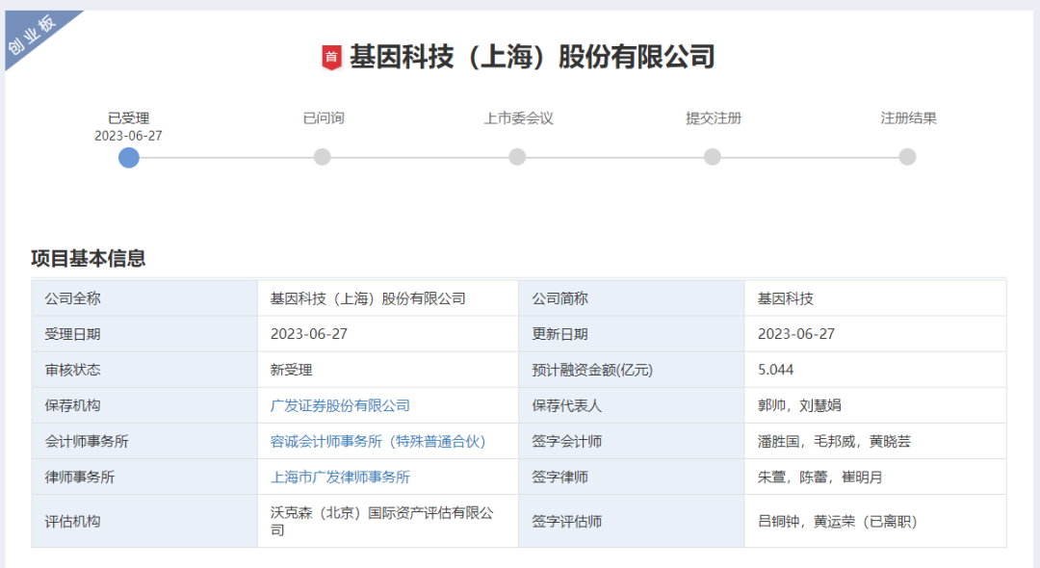Open the 广发证券股份有限公司 sponsor link

[x=340, y=406]
